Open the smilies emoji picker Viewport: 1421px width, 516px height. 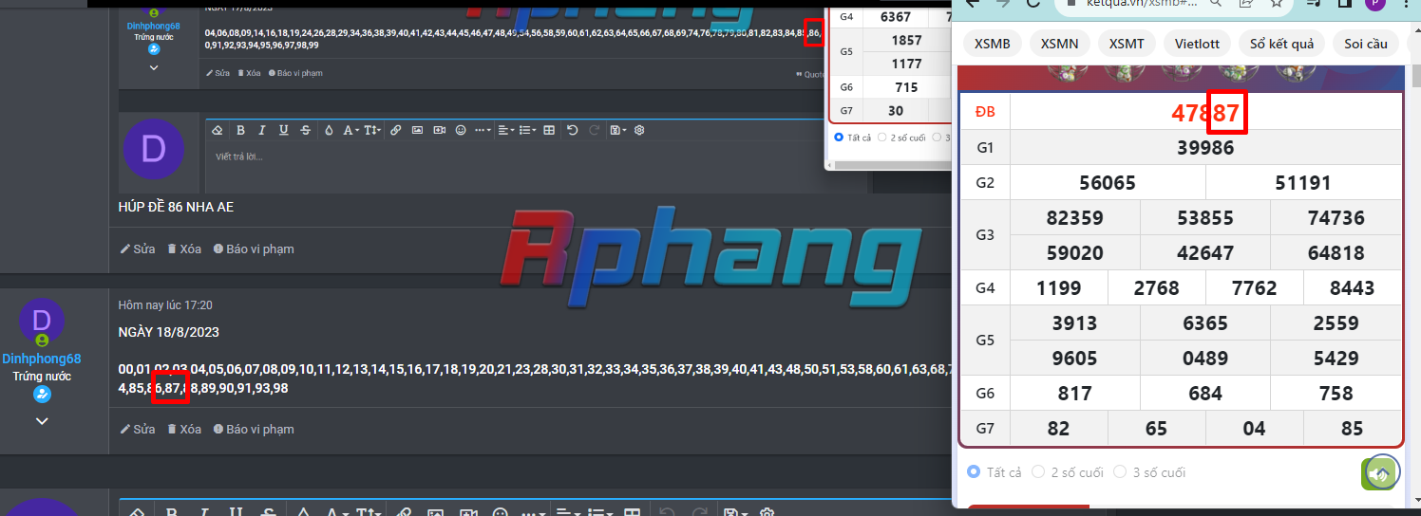pos(462,130)
